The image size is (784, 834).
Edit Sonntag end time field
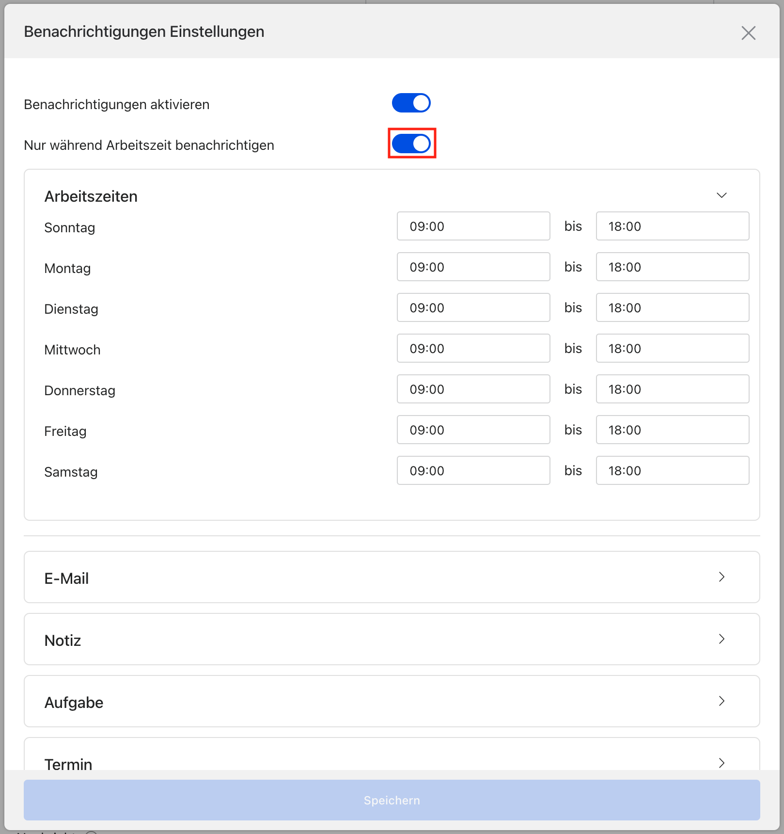672,226
